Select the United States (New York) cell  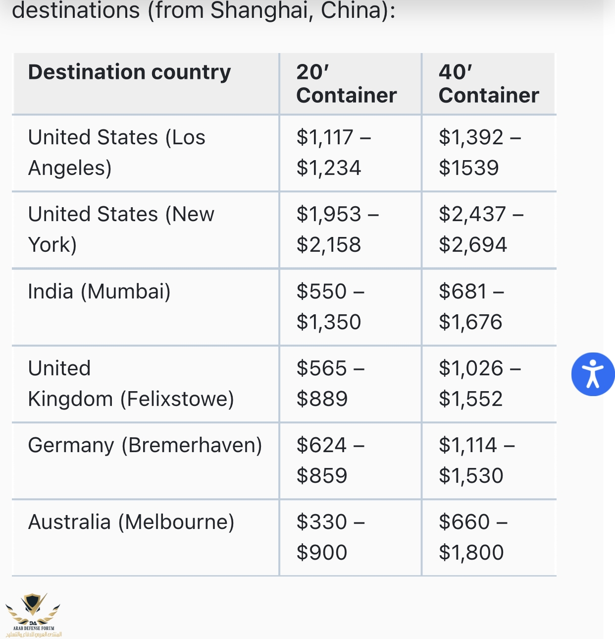(121, 230)
